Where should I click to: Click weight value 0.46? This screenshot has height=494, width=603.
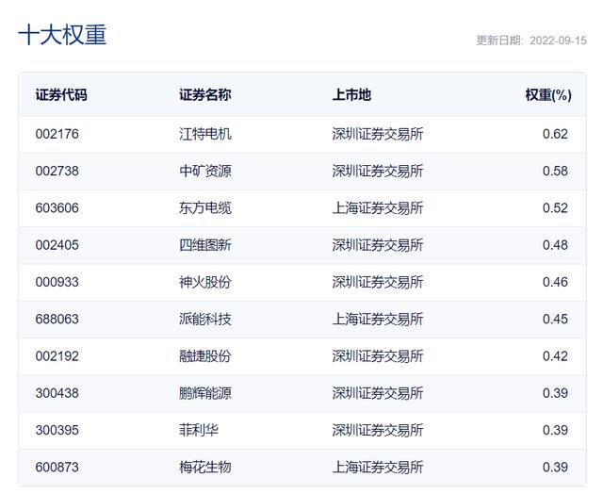pos(555,282)
